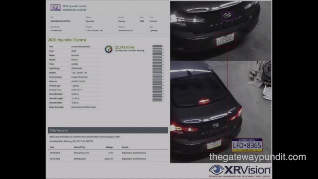Click '1.8L L4 DOHC 16V' in the Engine detail row
The width and height of the screenshot is (318, 179).
tap(79, 73)
